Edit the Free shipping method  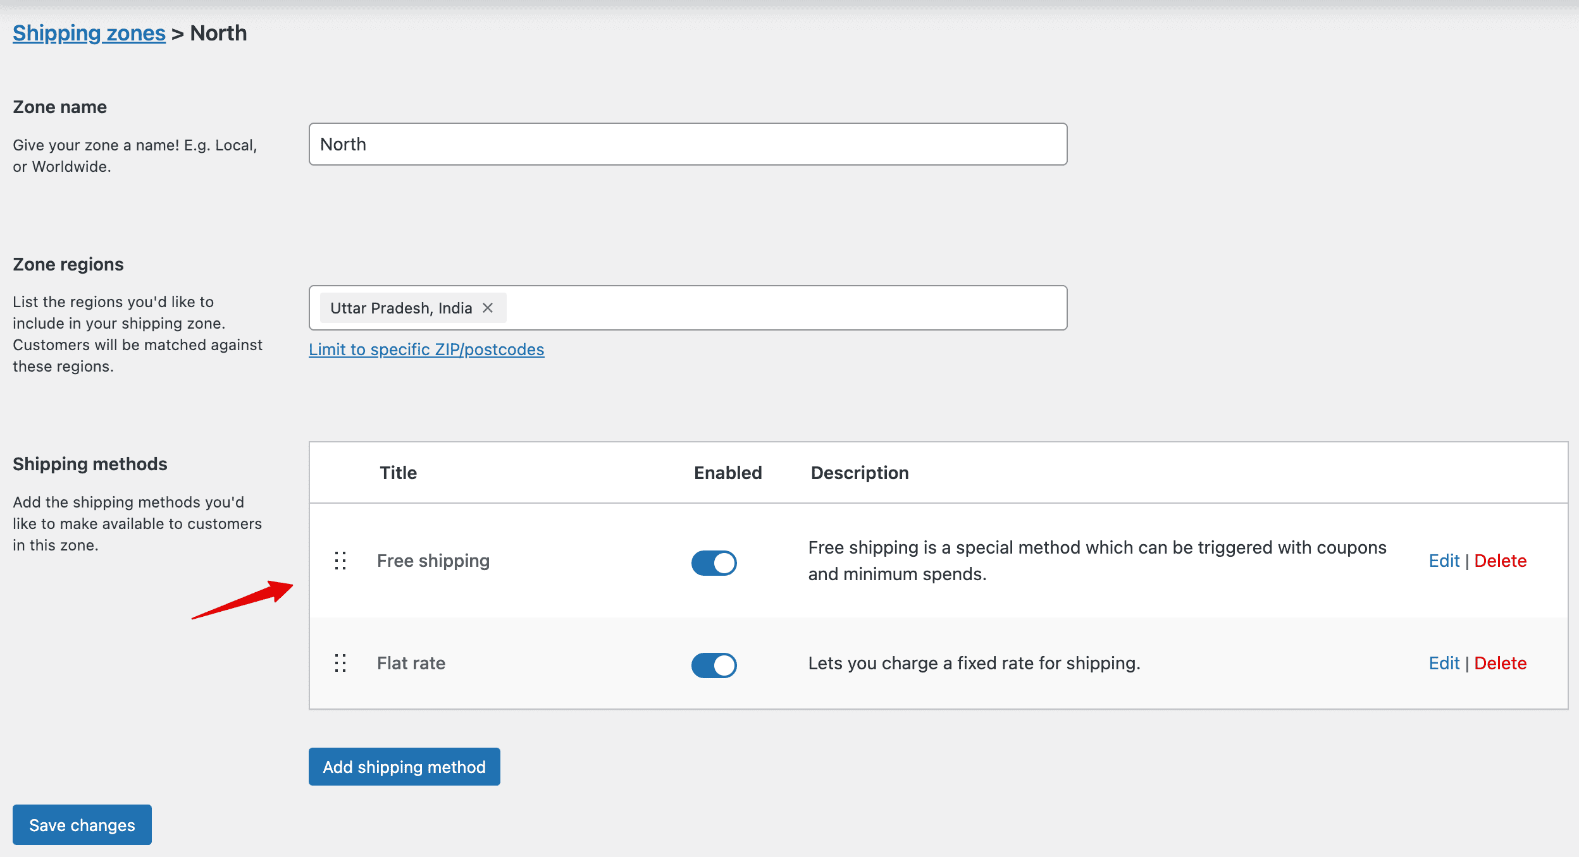point(1444,561)
